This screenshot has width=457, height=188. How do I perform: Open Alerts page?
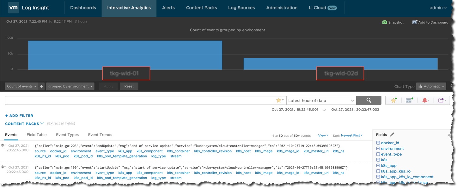pos(168,8)
